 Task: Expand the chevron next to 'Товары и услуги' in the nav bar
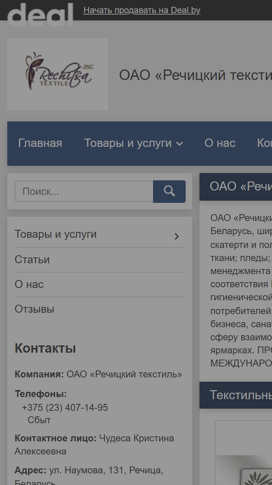[x=180, y=144]
